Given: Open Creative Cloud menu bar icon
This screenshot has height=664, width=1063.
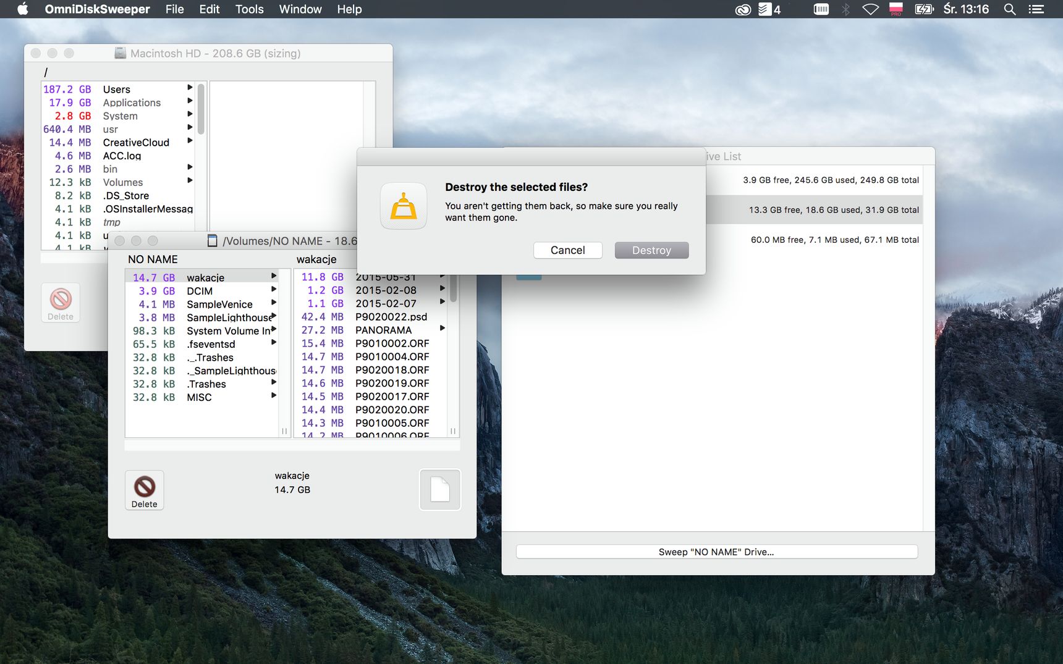Looking at the screenshot, I should 743,9.
